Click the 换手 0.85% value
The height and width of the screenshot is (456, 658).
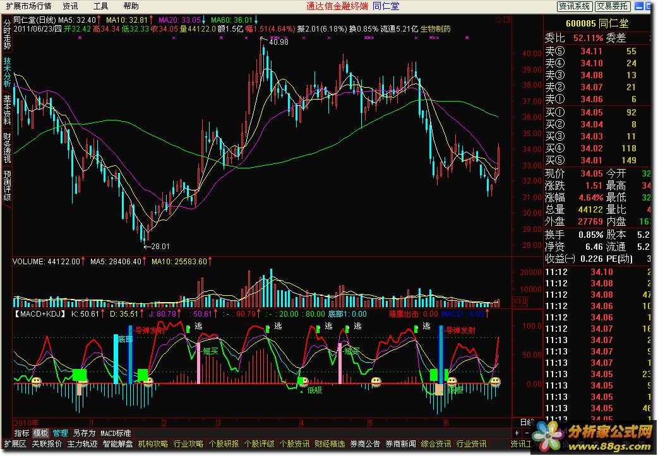click(591, 235)
